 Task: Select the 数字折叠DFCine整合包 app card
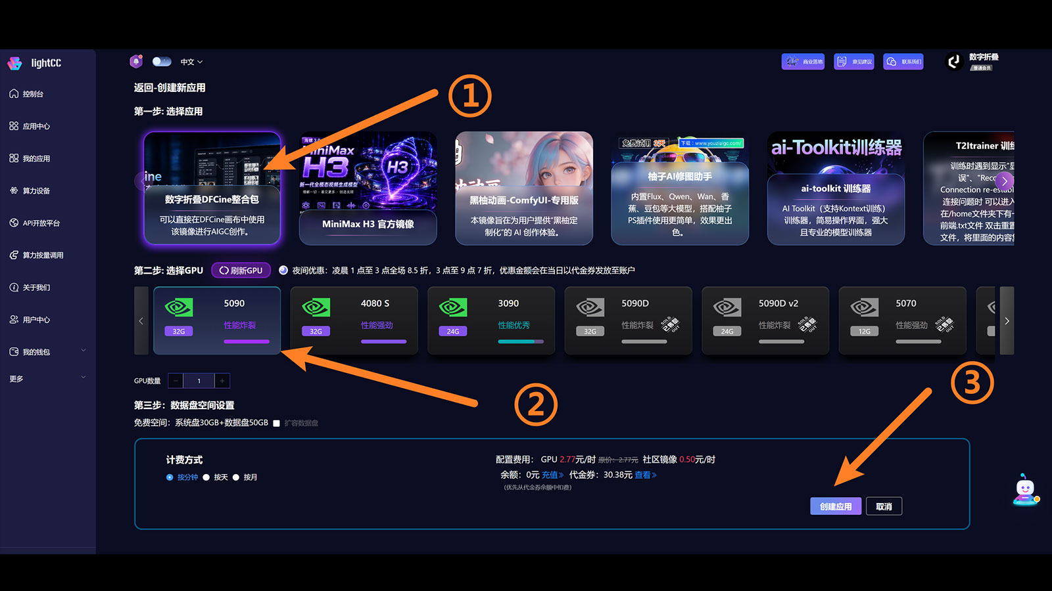click(212, 188)
